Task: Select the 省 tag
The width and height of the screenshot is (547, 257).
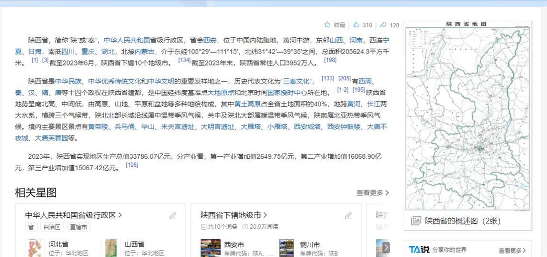Action: (31, 227)
